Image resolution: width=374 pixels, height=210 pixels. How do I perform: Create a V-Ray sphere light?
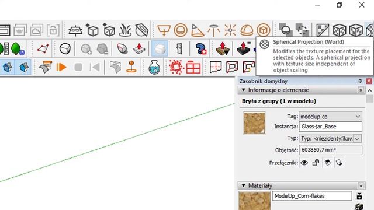(181, 30)
